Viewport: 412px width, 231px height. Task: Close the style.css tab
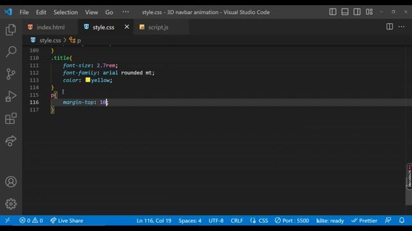127,27
